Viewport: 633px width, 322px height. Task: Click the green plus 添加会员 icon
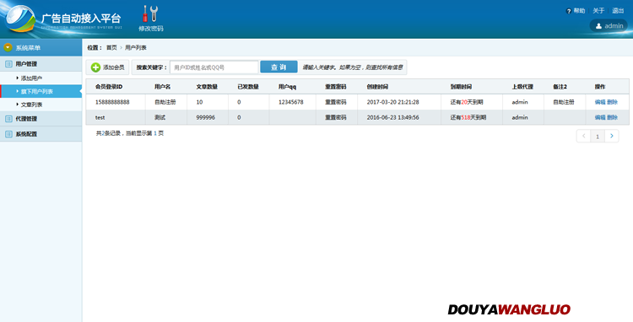(x=95, y=67)
